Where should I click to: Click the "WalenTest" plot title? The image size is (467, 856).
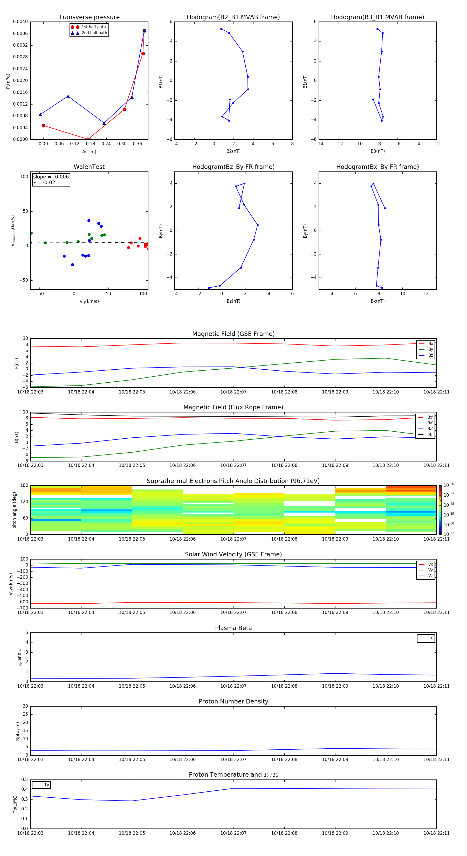coord(89,167)
